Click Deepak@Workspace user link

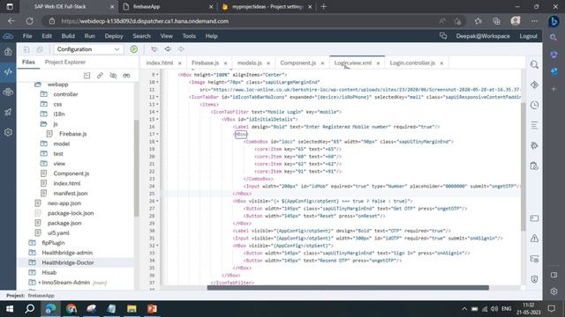pos(483,36)
